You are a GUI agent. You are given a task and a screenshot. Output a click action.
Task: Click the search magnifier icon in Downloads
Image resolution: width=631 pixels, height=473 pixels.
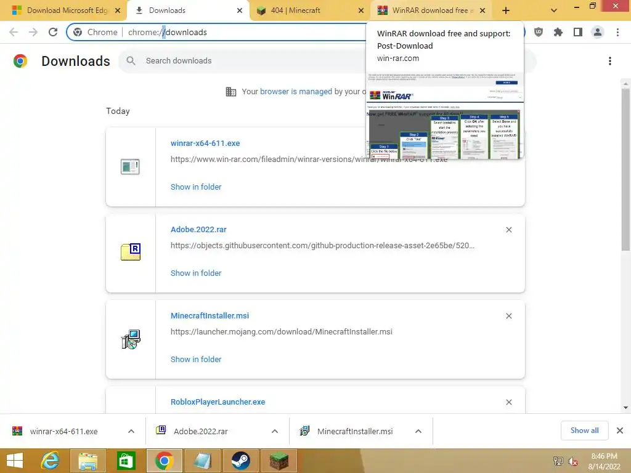(x=131, y=61)
